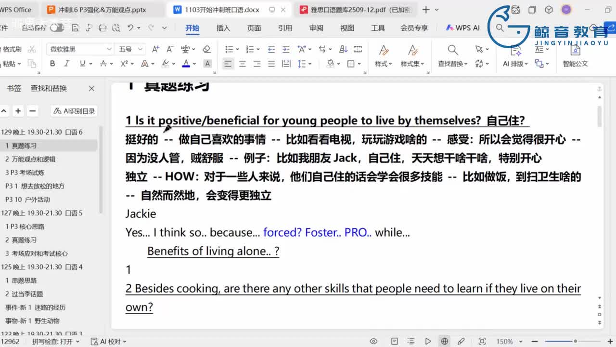
Task: Toggle superscript formatting
Action: point(124,64)
